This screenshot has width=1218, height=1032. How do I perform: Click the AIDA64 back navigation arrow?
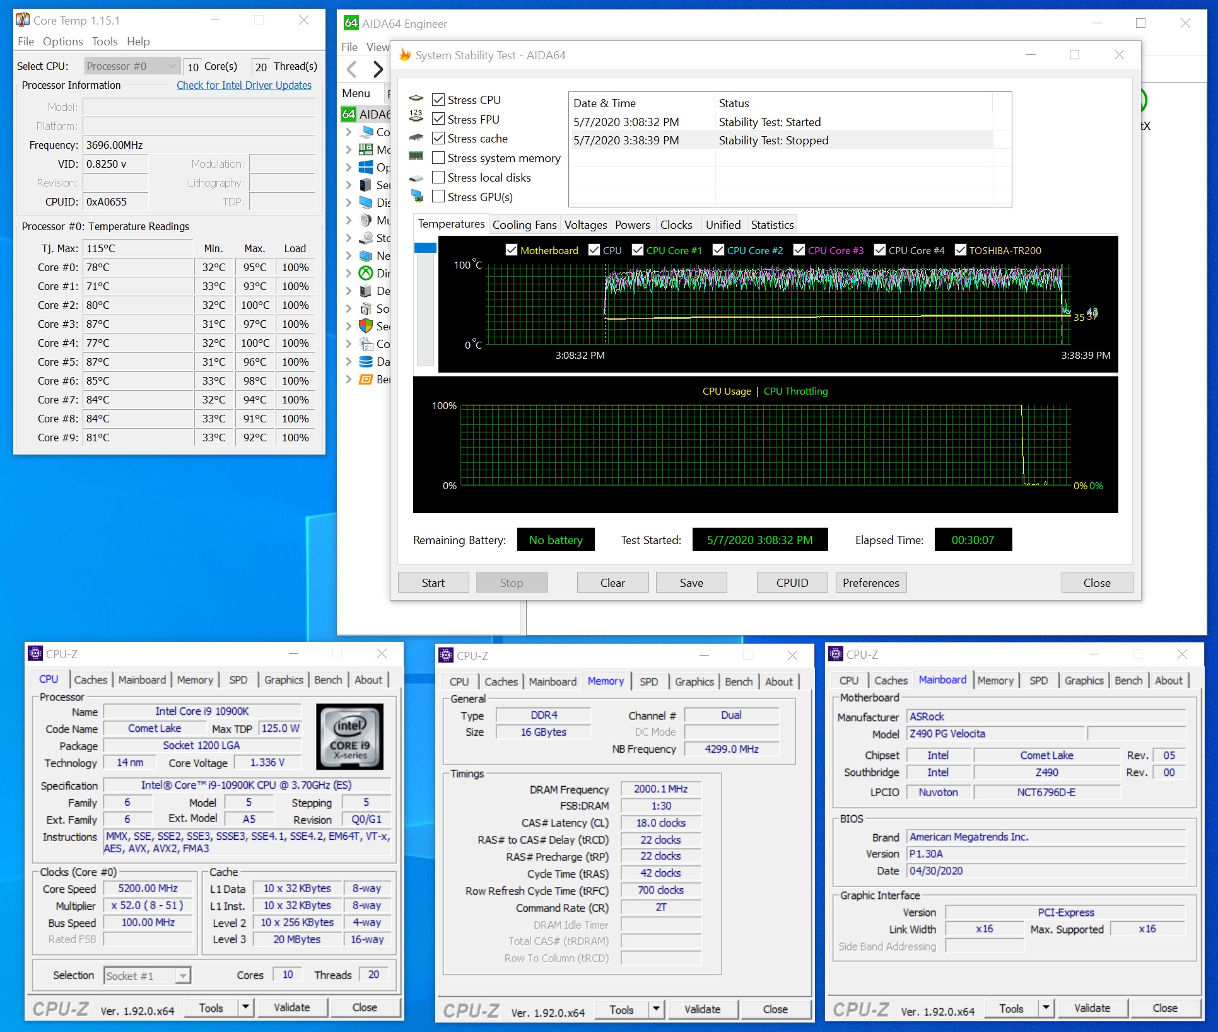point(352,69)
